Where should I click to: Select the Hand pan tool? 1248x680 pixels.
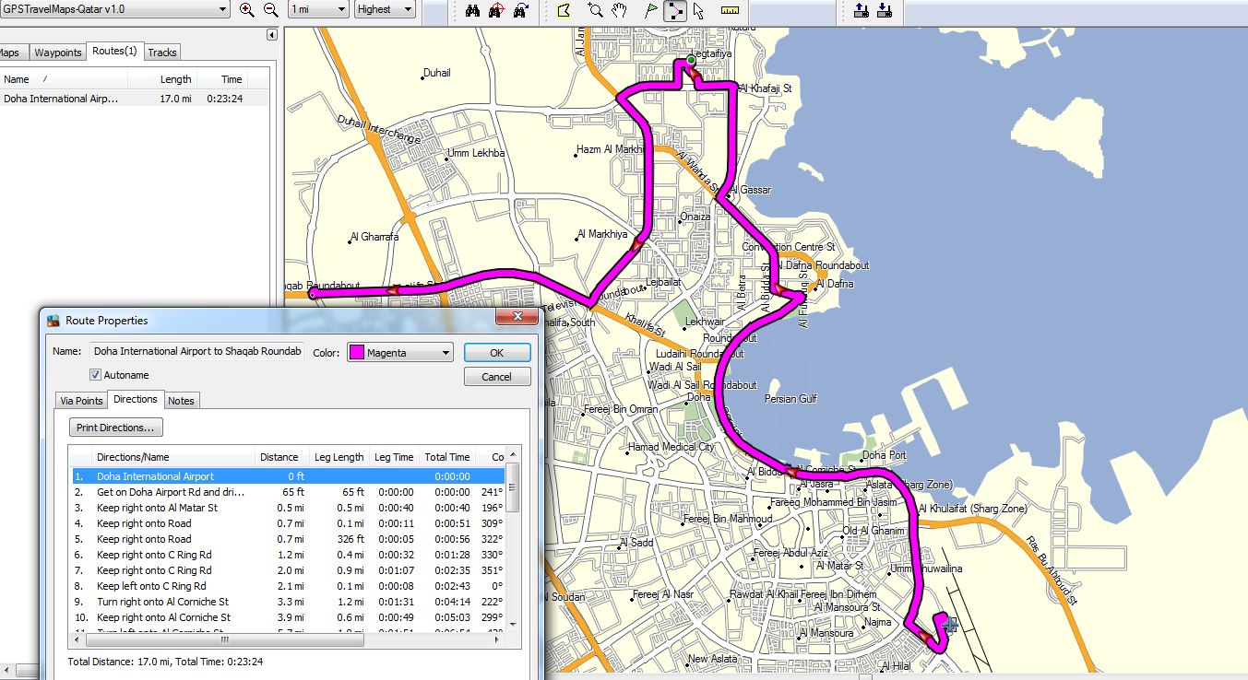click(618, 11)
